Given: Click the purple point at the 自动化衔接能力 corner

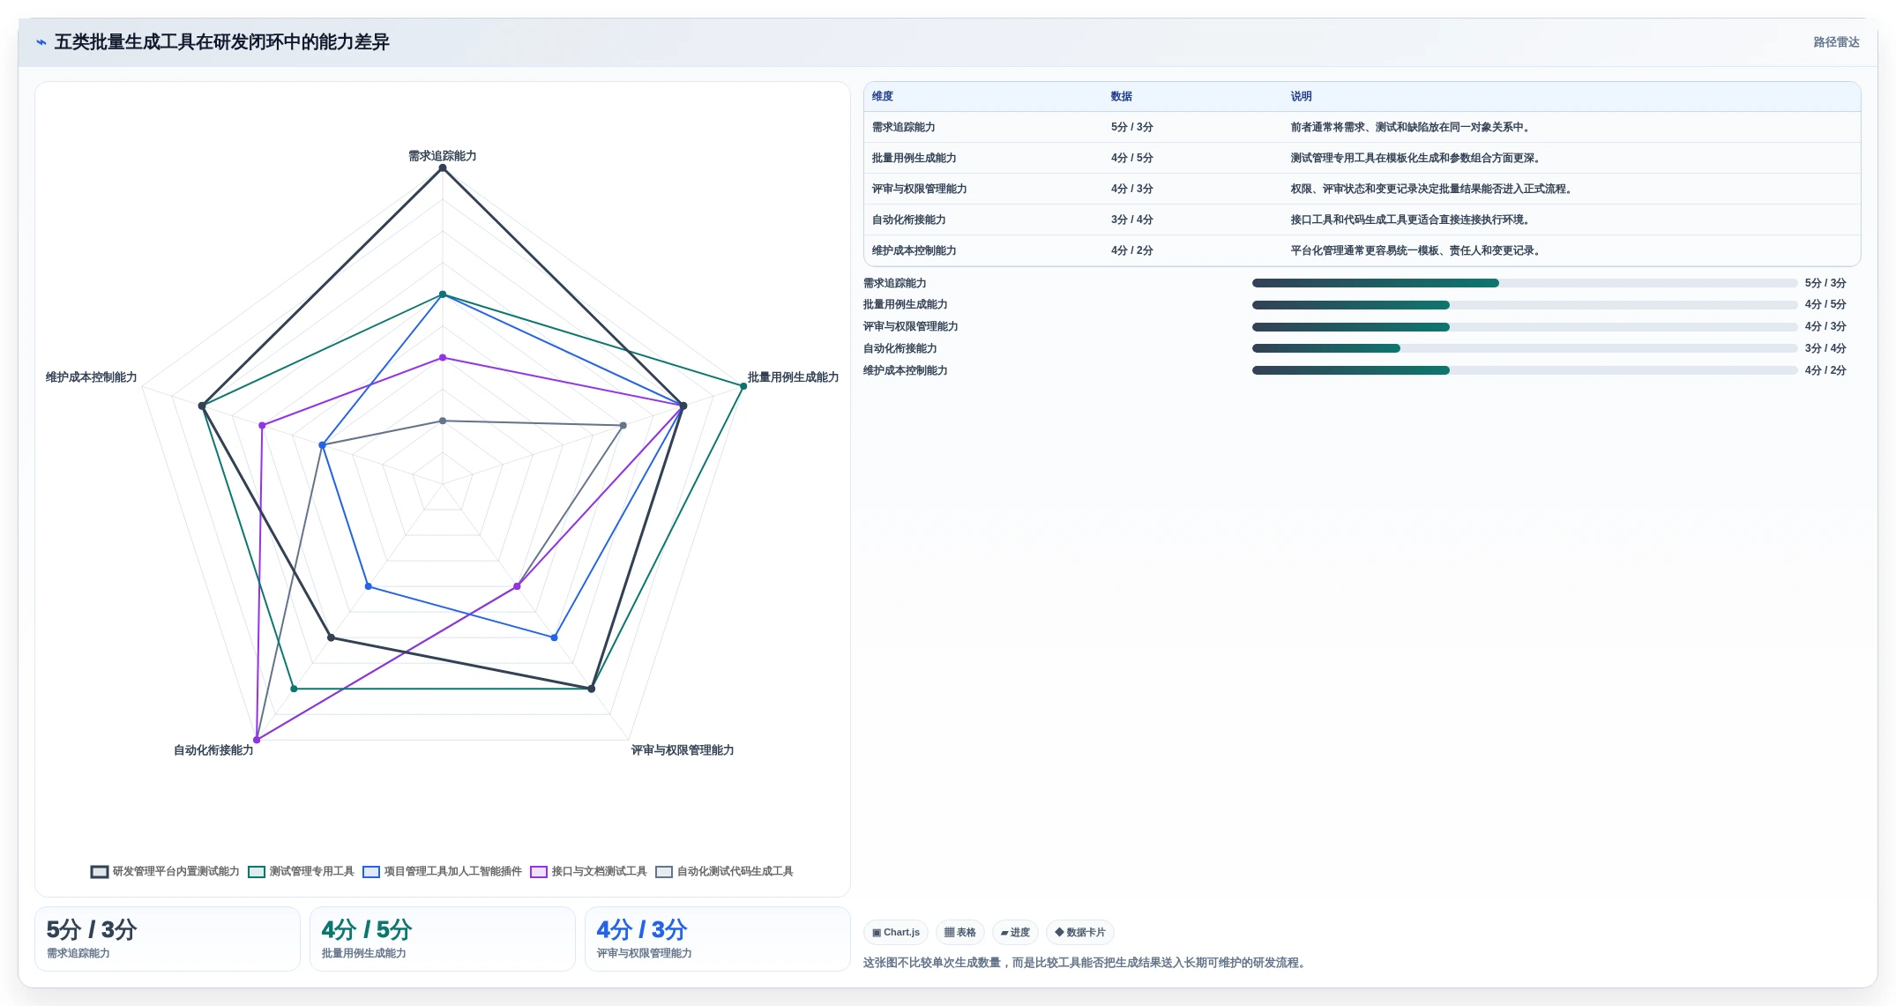Looking at the screenshot, I should 258,740.
